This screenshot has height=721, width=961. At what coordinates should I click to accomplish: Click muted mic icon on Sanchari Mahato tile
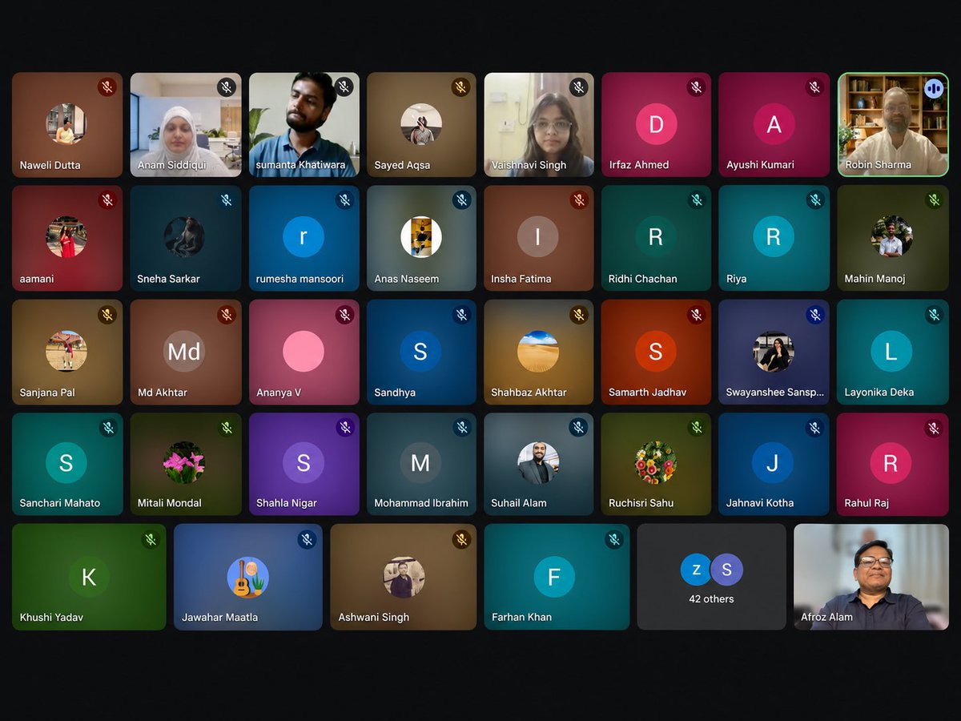click(x=107, y=428)
